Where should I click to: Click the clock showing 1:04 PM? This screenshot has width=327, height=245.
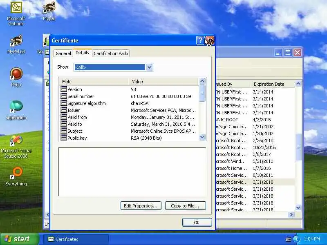point(312,239)
